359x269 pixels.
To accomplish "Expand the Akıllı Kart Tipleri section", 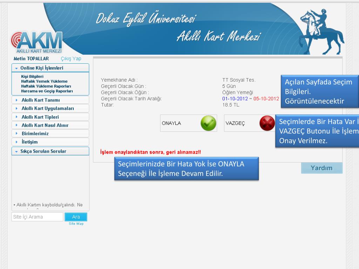I will click(50, 117).
